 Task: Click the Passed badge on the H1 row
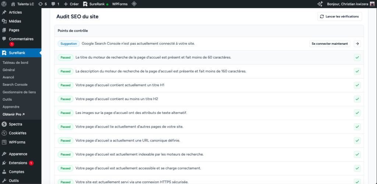click(66, 85)
